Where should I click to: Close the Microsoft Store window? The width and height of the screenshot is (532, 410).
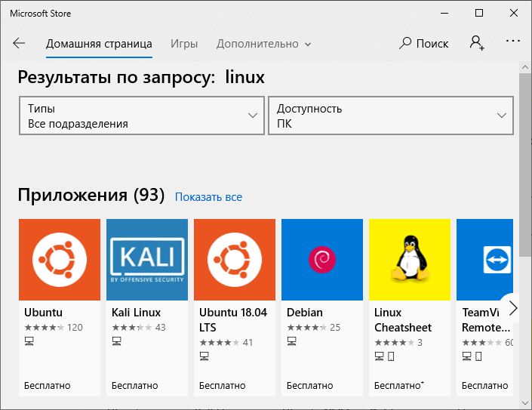(514, 14)
